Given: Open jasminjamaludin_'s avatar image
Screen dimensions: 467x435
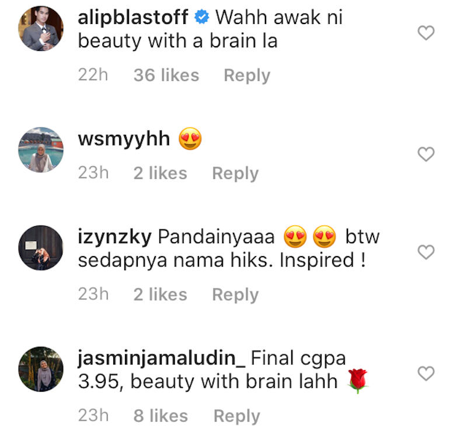Looking at the screenshot, I should [x=41, y=369].
